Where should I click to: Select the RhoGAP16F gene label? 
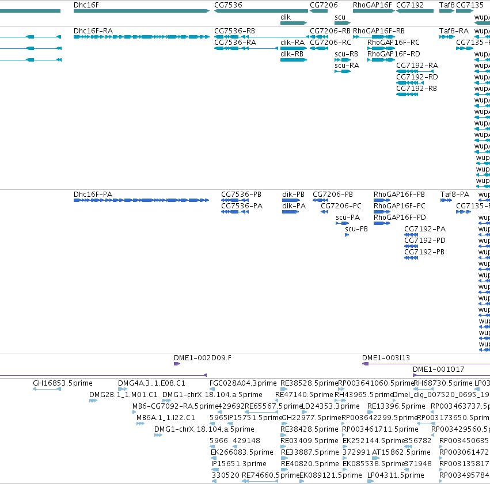372,5
